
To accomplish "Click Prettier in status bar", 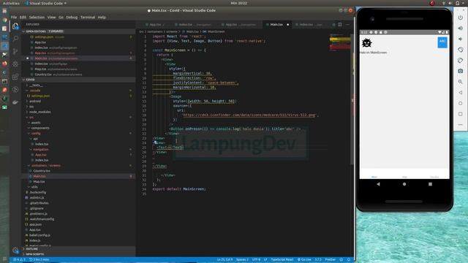I will pyautogui.click(x=330, y=260).
